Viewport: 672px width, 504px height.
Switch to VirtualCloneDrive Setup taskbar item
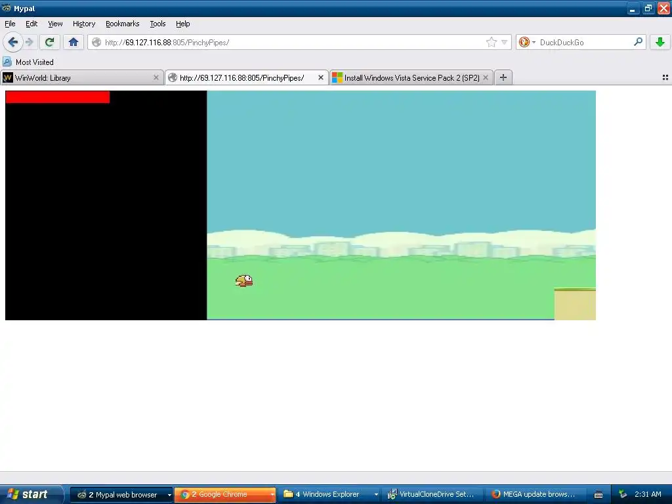pos(433,495)
